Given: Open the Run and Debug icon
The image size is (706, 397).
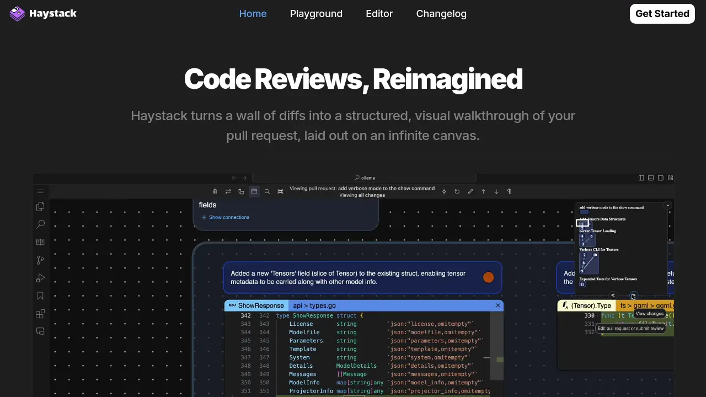Looking at the screenshot, I should point(40,278).
